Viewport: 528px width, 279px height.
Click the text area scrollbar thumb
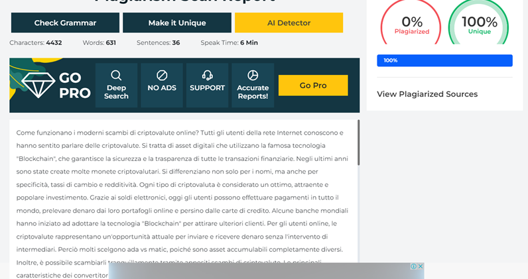[358, 142]
